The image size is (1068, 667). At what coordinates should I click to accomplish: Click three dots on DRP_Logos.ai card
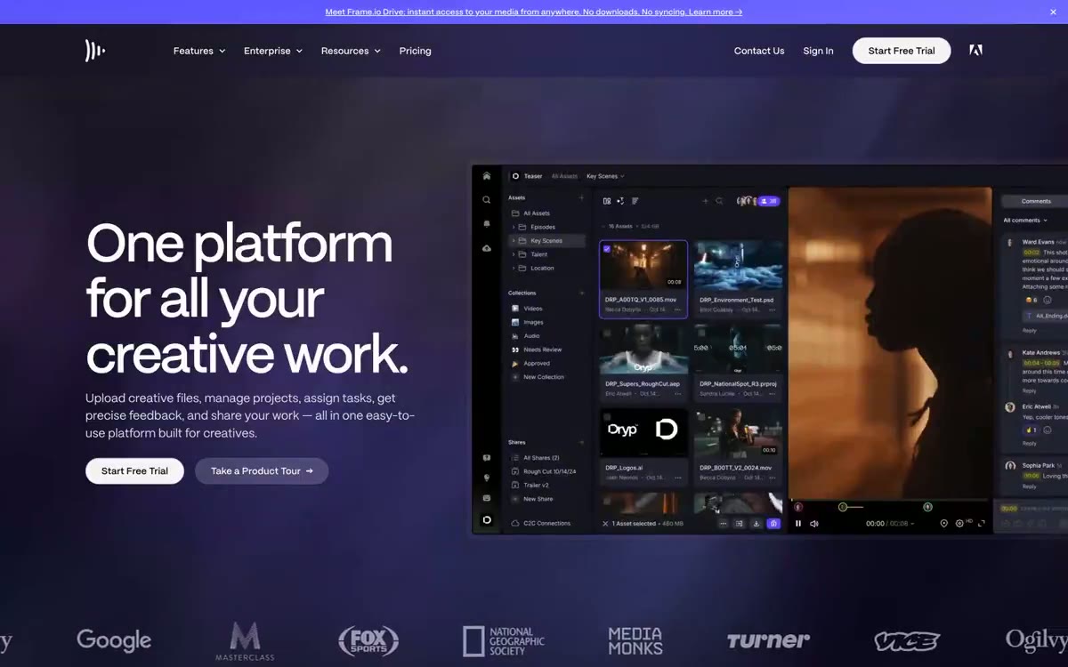click(677, 478)
